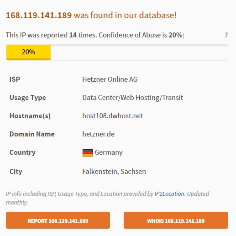This screenshot has width=236, height=236.
Task: Click the empty part of the confidence bar
Action: (139, 52)
